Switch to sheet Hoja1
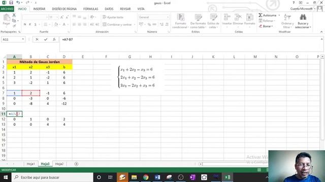Image resolution: width=325 pixels, height=182 pixels. 30,164
